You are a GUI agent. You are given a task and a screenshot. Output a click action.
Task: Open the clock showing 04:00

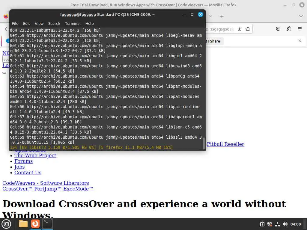point(296,224)
